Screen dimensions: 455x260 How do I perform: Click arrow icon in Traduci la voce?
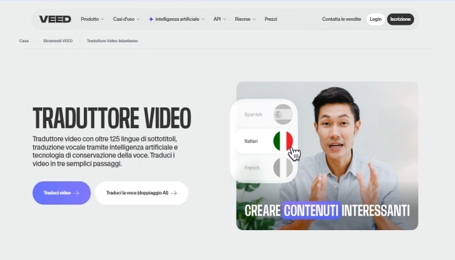click(x=174, y=193)
